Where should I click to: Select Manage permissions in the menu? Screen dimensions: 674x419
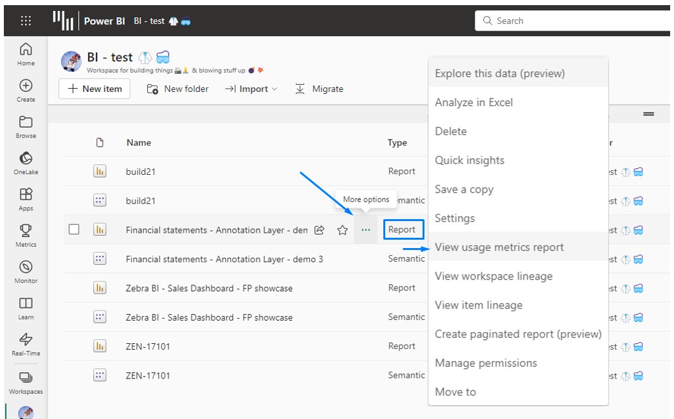click(486, 363)
